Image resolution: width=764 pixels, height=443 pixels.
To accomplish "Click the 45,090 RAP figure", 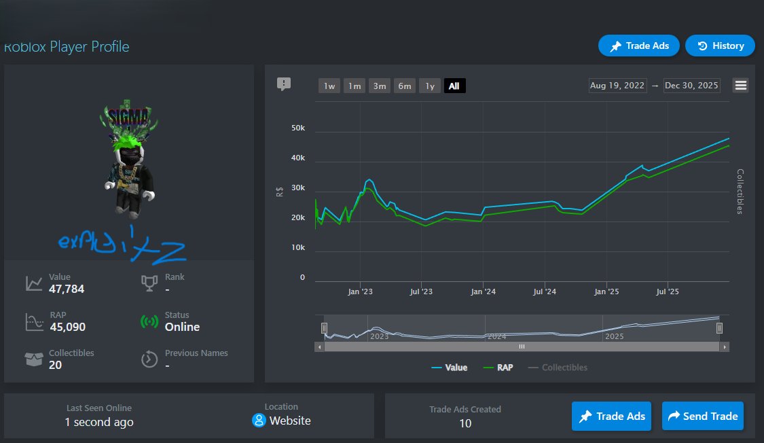I will pyautogui.click(x=68, y=327).
